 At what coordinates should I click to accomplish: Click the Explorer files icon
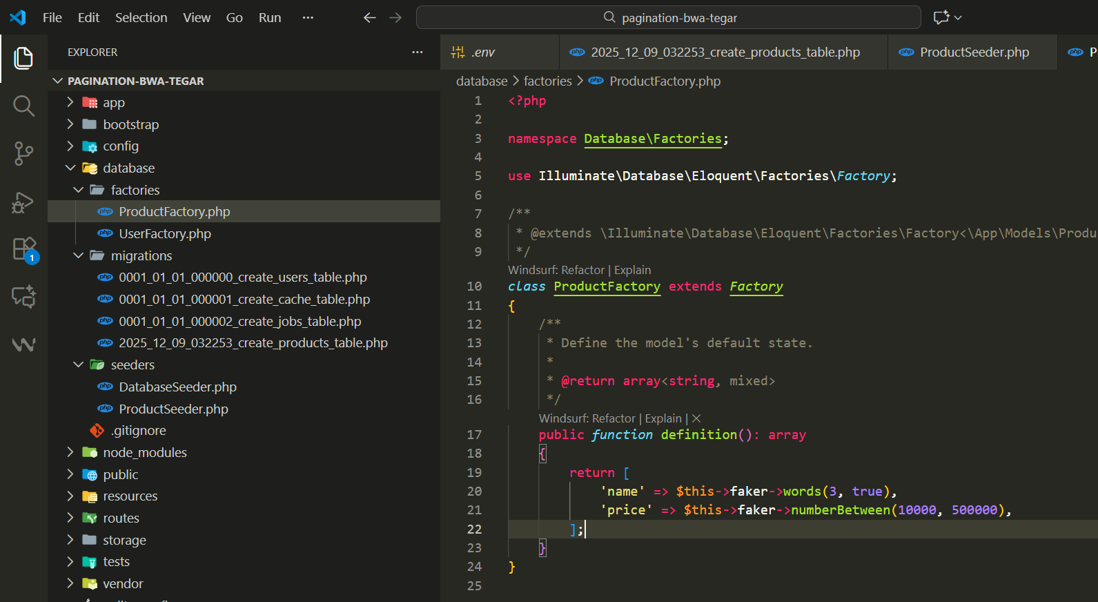23,59
